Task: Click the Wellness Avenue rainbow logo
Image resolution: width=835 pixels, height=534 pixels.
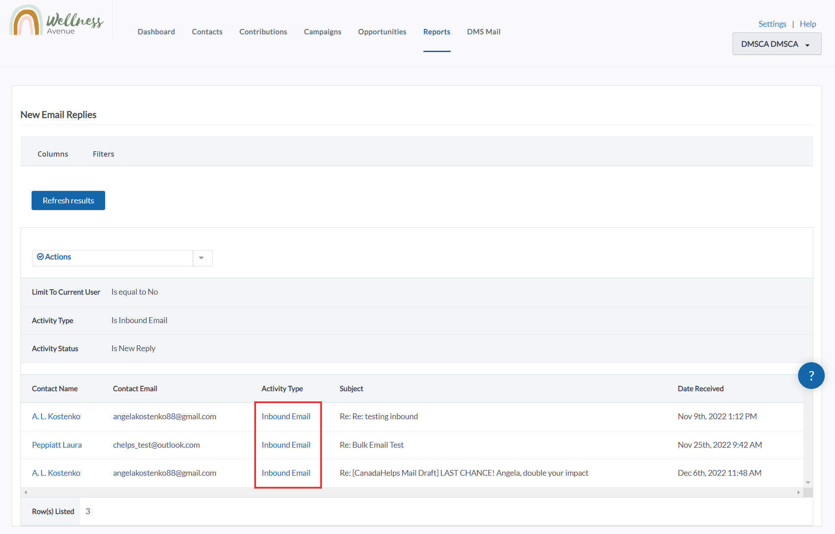Action: tap(57, 20)
